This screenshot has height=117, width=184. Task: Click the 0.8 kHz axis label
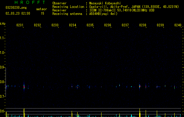(2, 82)
